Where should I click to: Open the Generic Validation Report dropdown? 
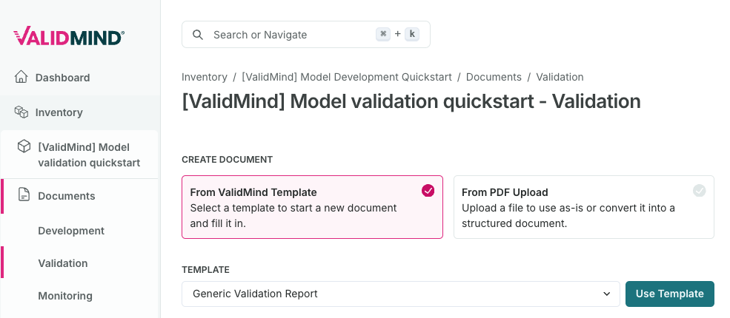coord(401,294)
